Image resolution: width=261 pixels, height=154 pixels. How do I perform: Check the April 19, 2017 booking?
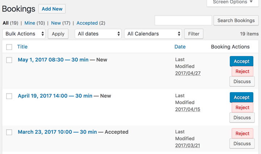tap(9, 96)
